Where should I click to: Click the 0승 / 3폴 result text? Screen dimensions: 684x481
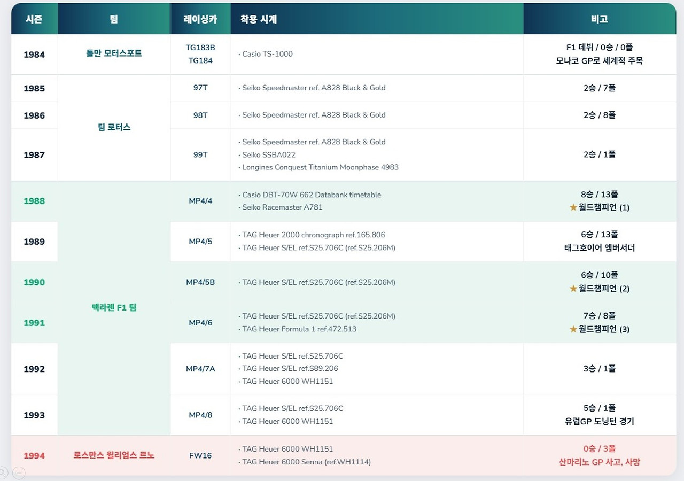click(600, 449)
